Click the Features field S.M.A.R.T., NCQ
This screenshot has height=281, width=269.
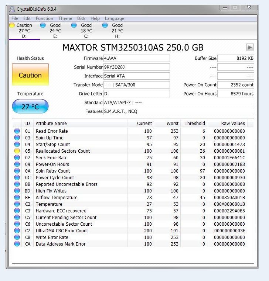pyautogui.click(x=179, y=111)
